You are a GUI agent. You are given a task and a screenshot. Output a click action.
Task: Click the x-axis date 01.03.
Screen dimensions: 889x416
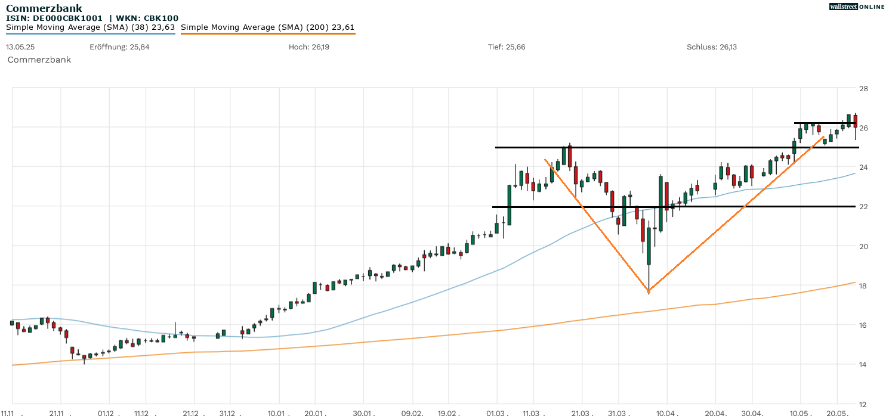coord(496,413)
